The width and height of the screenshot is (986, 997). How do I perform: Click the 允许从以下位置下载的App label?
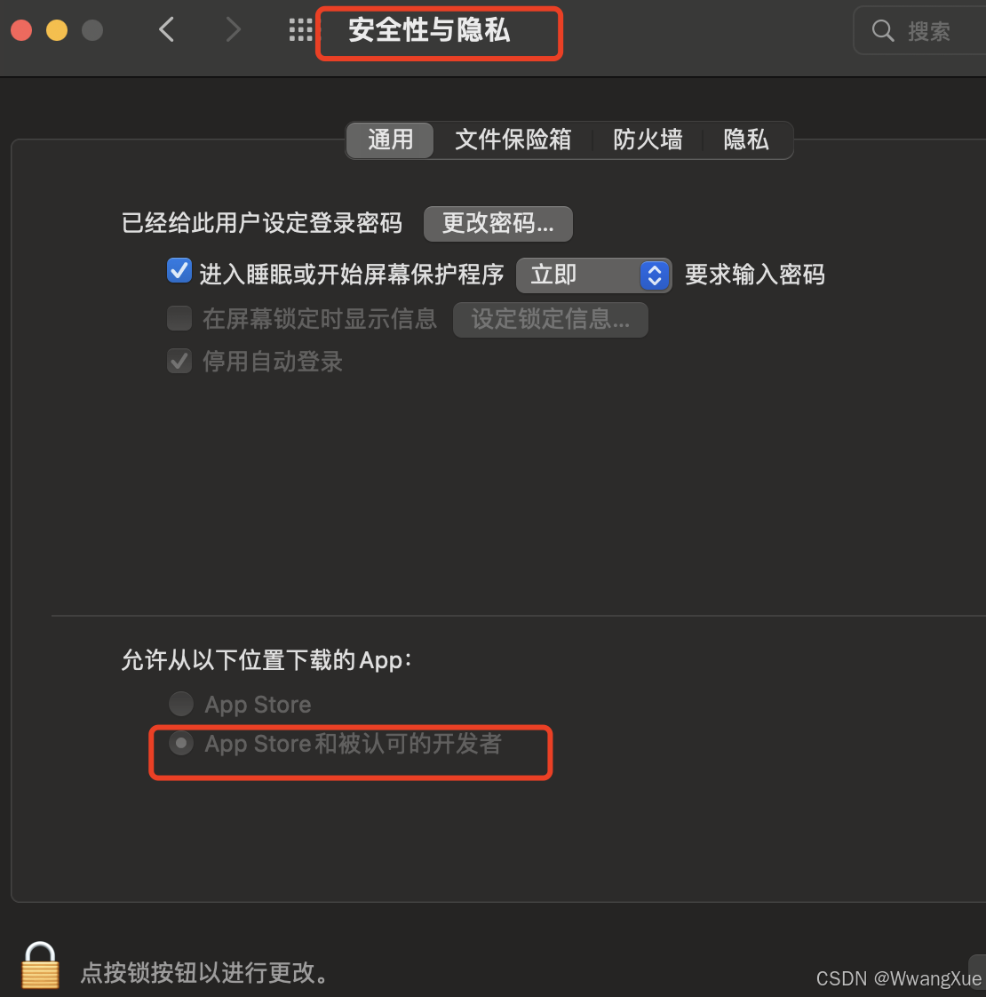coord(266,660)
